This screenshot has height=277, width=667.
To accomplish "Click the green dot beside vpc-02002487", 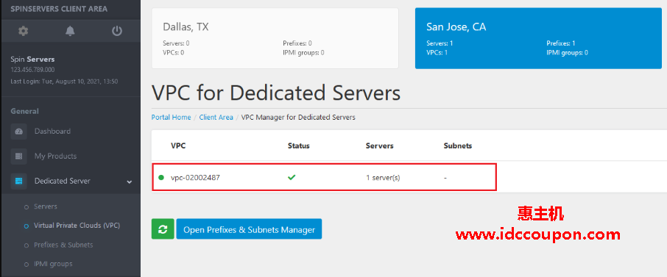I will pyautogui.click(x=161, y=178).
